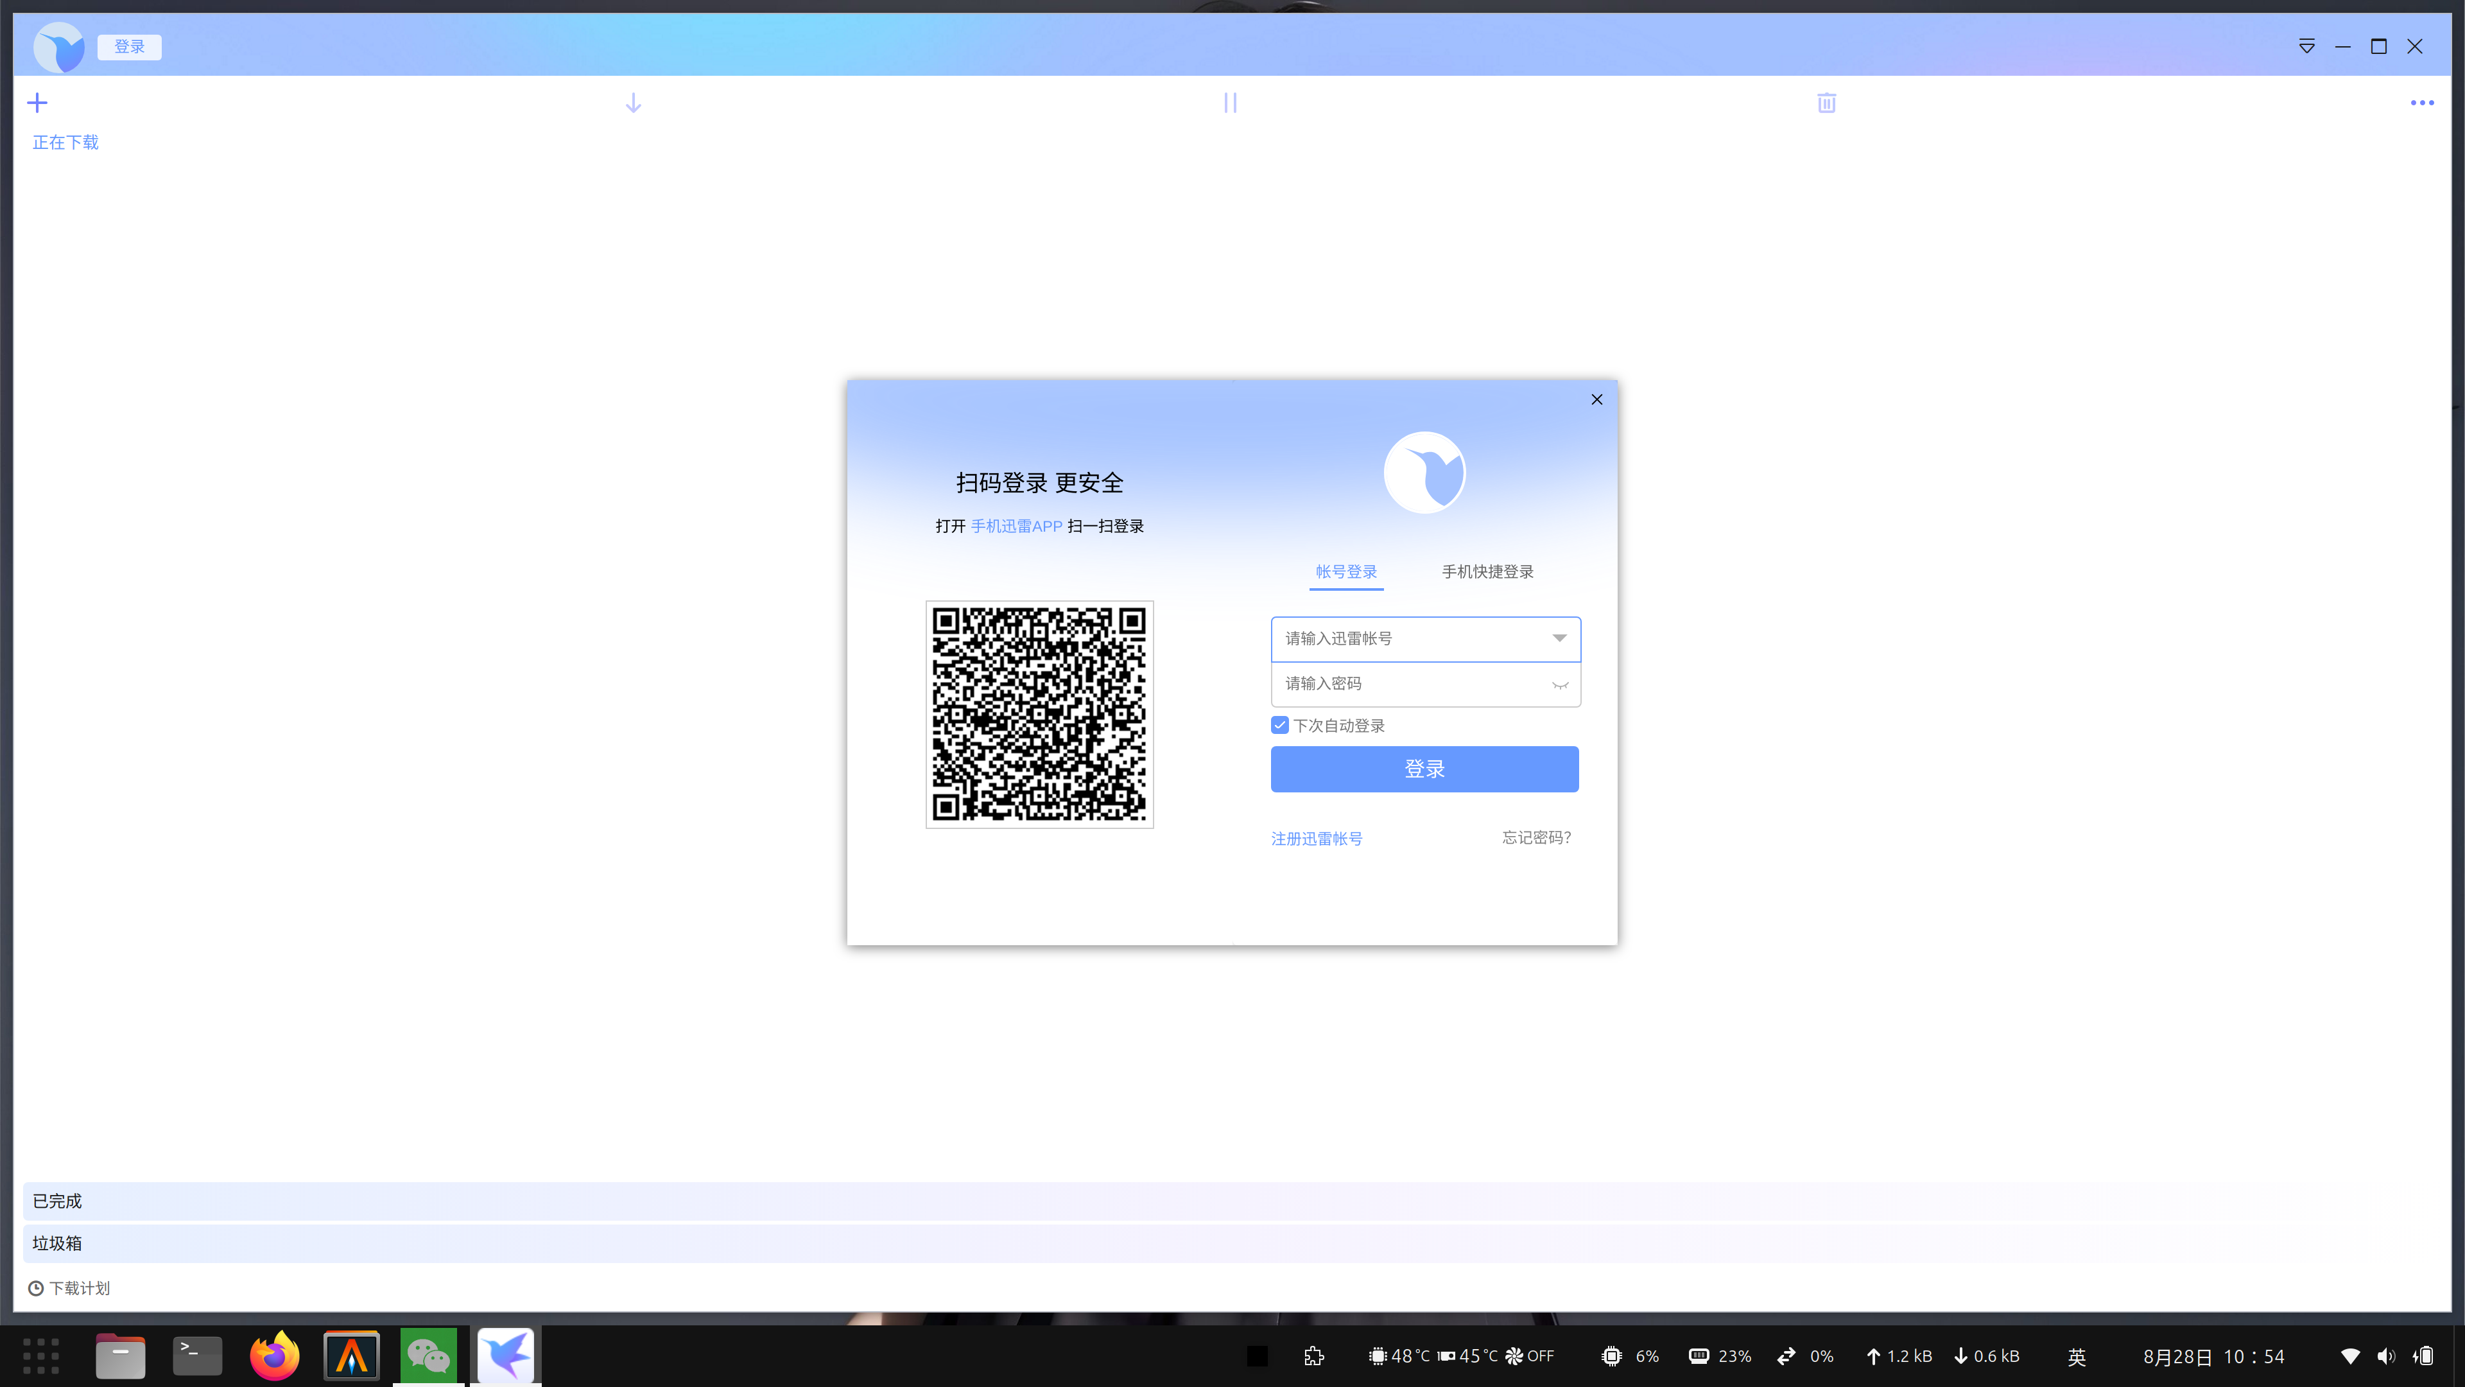Open the more options three-dot menu
The width and height of the screenshot is (2465, 1387).
pyautogui.click(x=2422, y=103)
